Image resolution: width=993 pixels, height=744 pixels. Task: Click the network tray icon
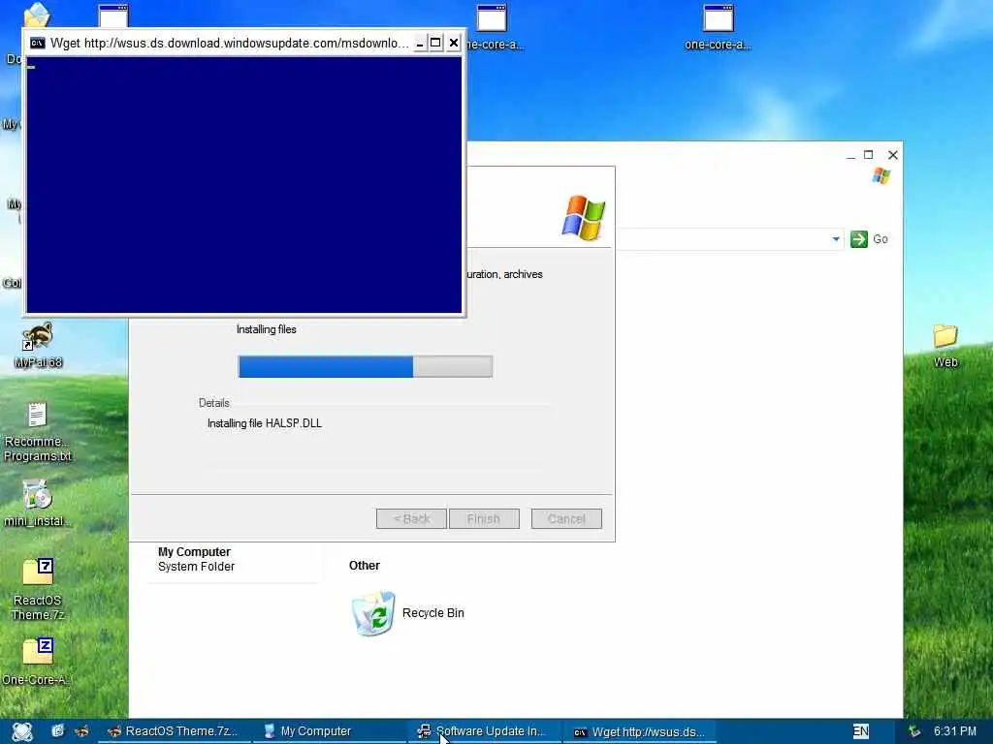(x=913, y=731)
